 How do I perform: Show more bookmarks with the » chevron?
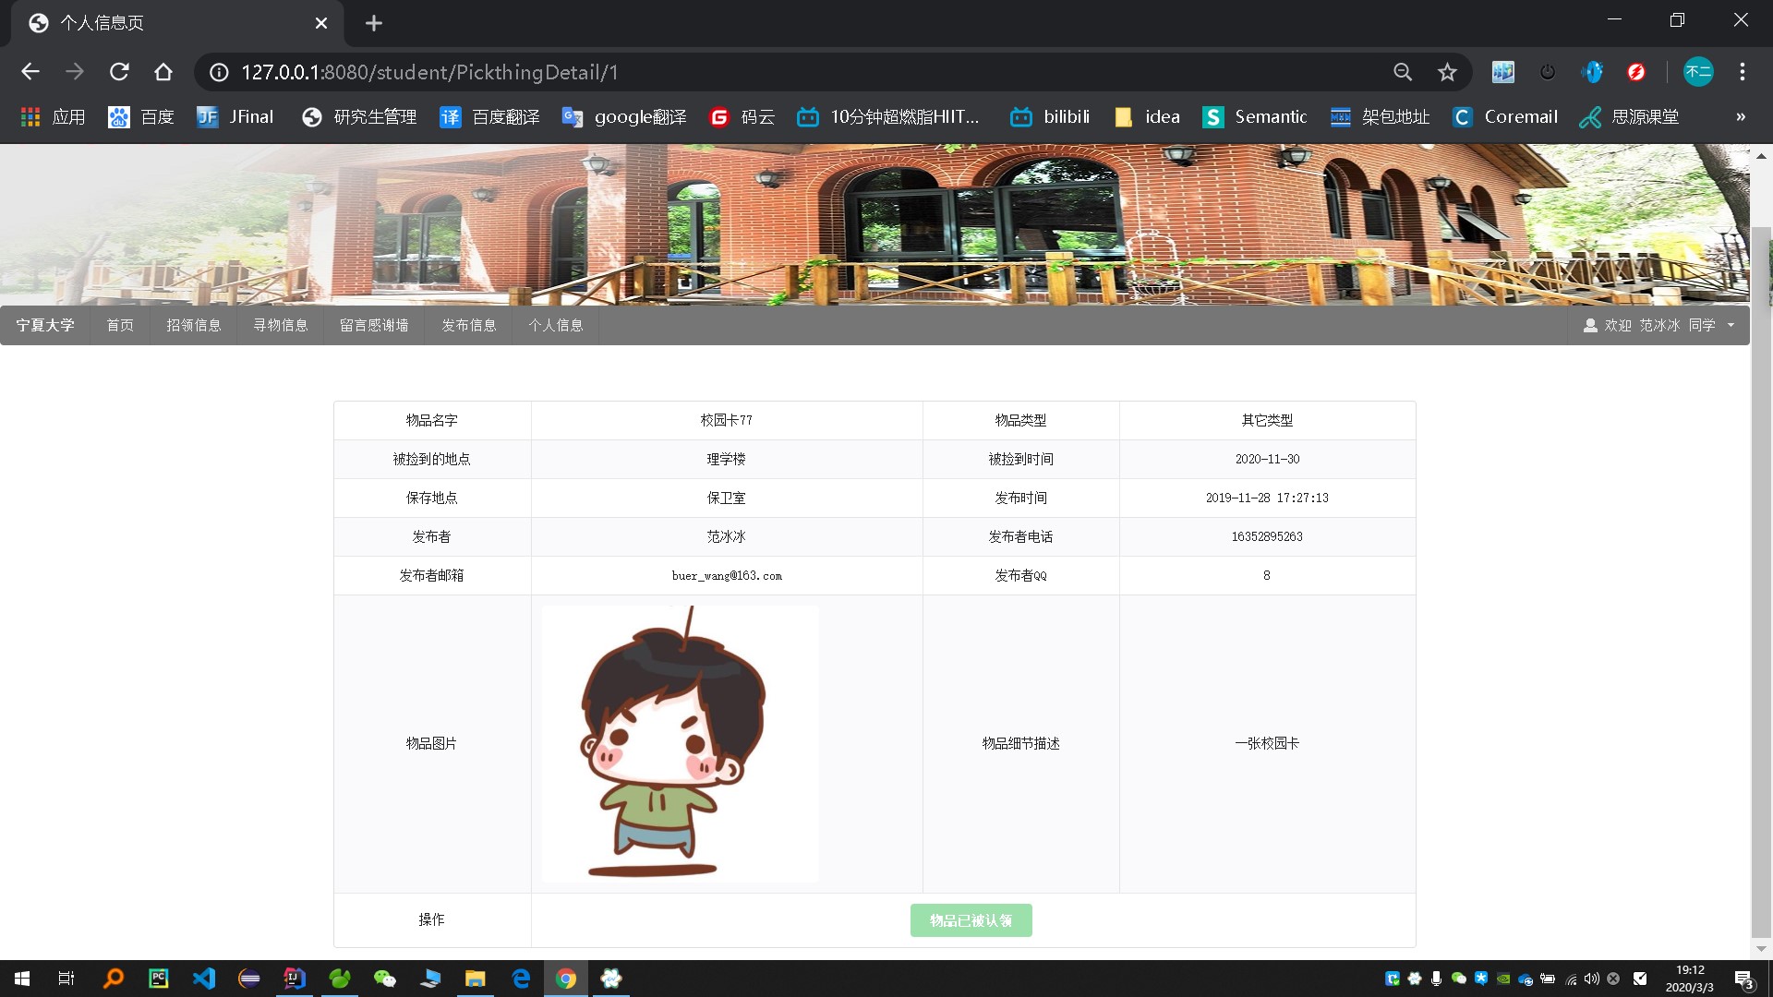pyautogui.click(x=1741, y=117)
